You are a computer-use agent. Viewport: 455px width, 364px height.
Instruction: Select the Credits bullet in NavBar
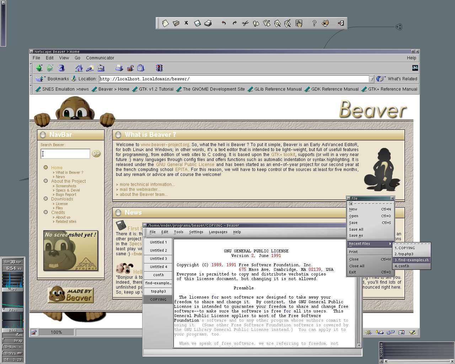tap(45, 212)
